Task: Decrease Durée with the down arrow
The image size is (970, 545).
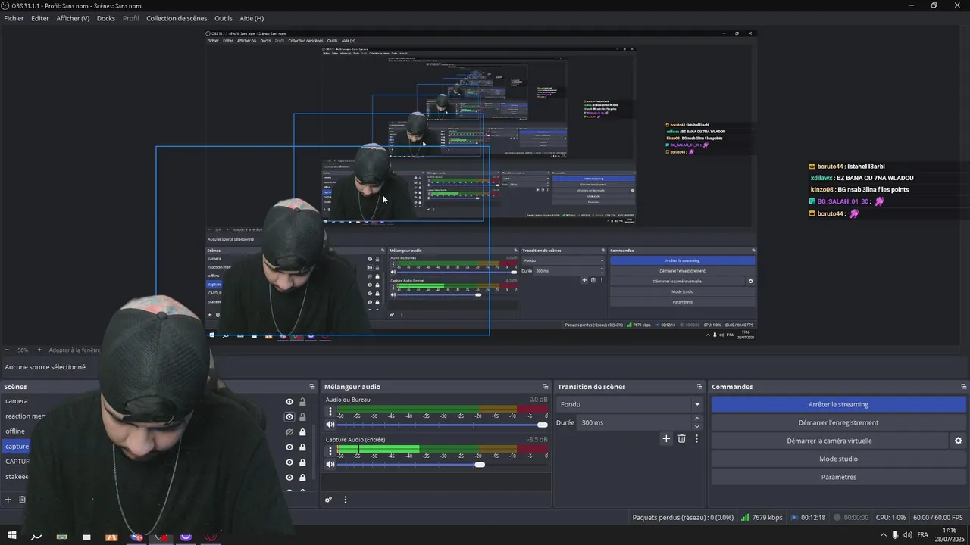Action: [697, 426]
